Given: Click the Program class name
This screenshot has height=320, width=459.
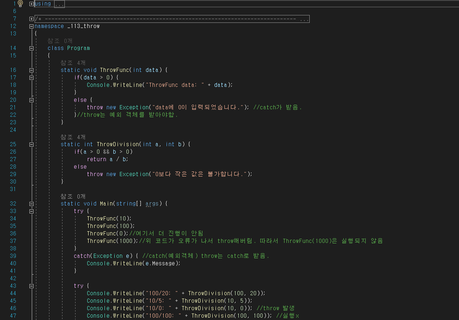Looking at the screenshot, I should pyautogui.click(x=78, y=48).
